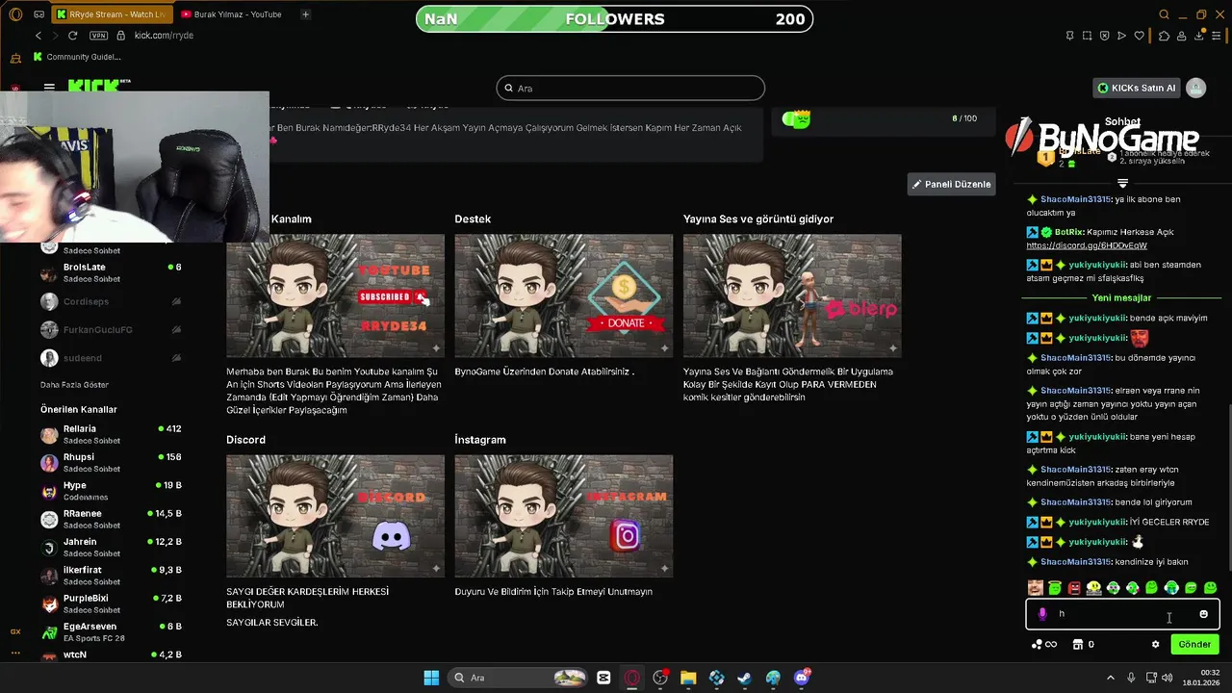Insert the streamer face emote

pyautogui.click(x=1035, y=587)
